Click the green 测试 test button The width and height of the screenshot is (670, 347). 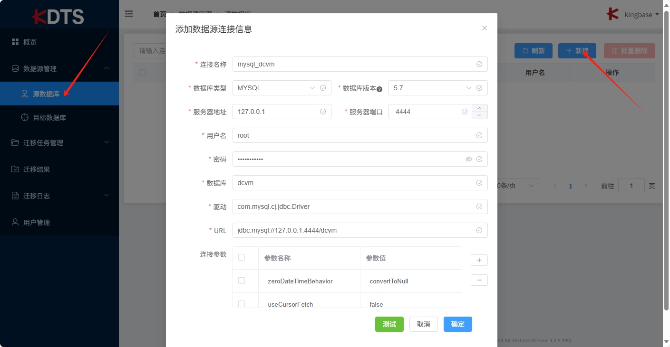click(x=389, y=324)
